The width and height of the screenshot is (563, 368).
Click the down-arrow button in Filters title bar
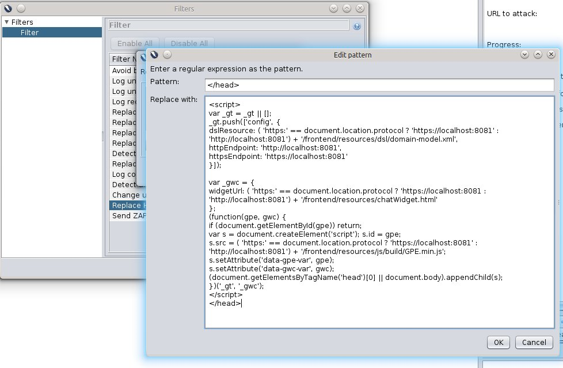pos(333,9)
